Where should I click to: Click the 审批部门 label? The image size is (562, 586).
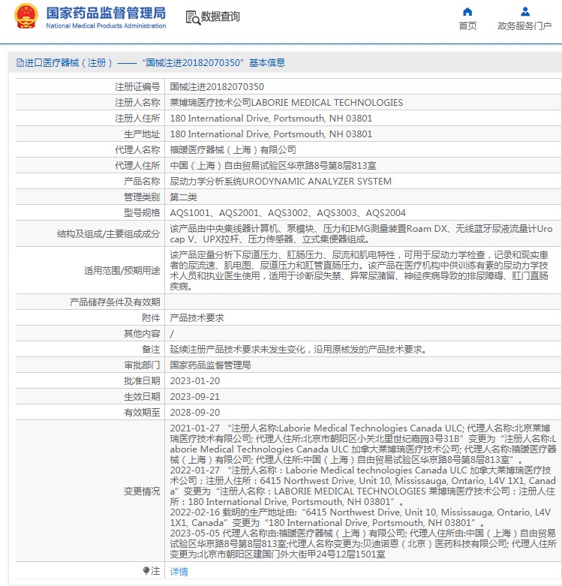tap(142, 365)
